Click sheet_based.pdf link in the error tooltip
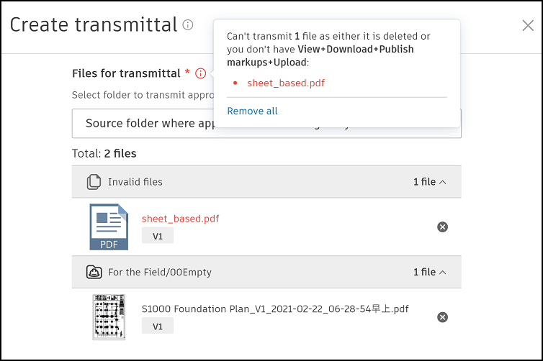Viewport: 543px width, 361px height. point(286,83)
